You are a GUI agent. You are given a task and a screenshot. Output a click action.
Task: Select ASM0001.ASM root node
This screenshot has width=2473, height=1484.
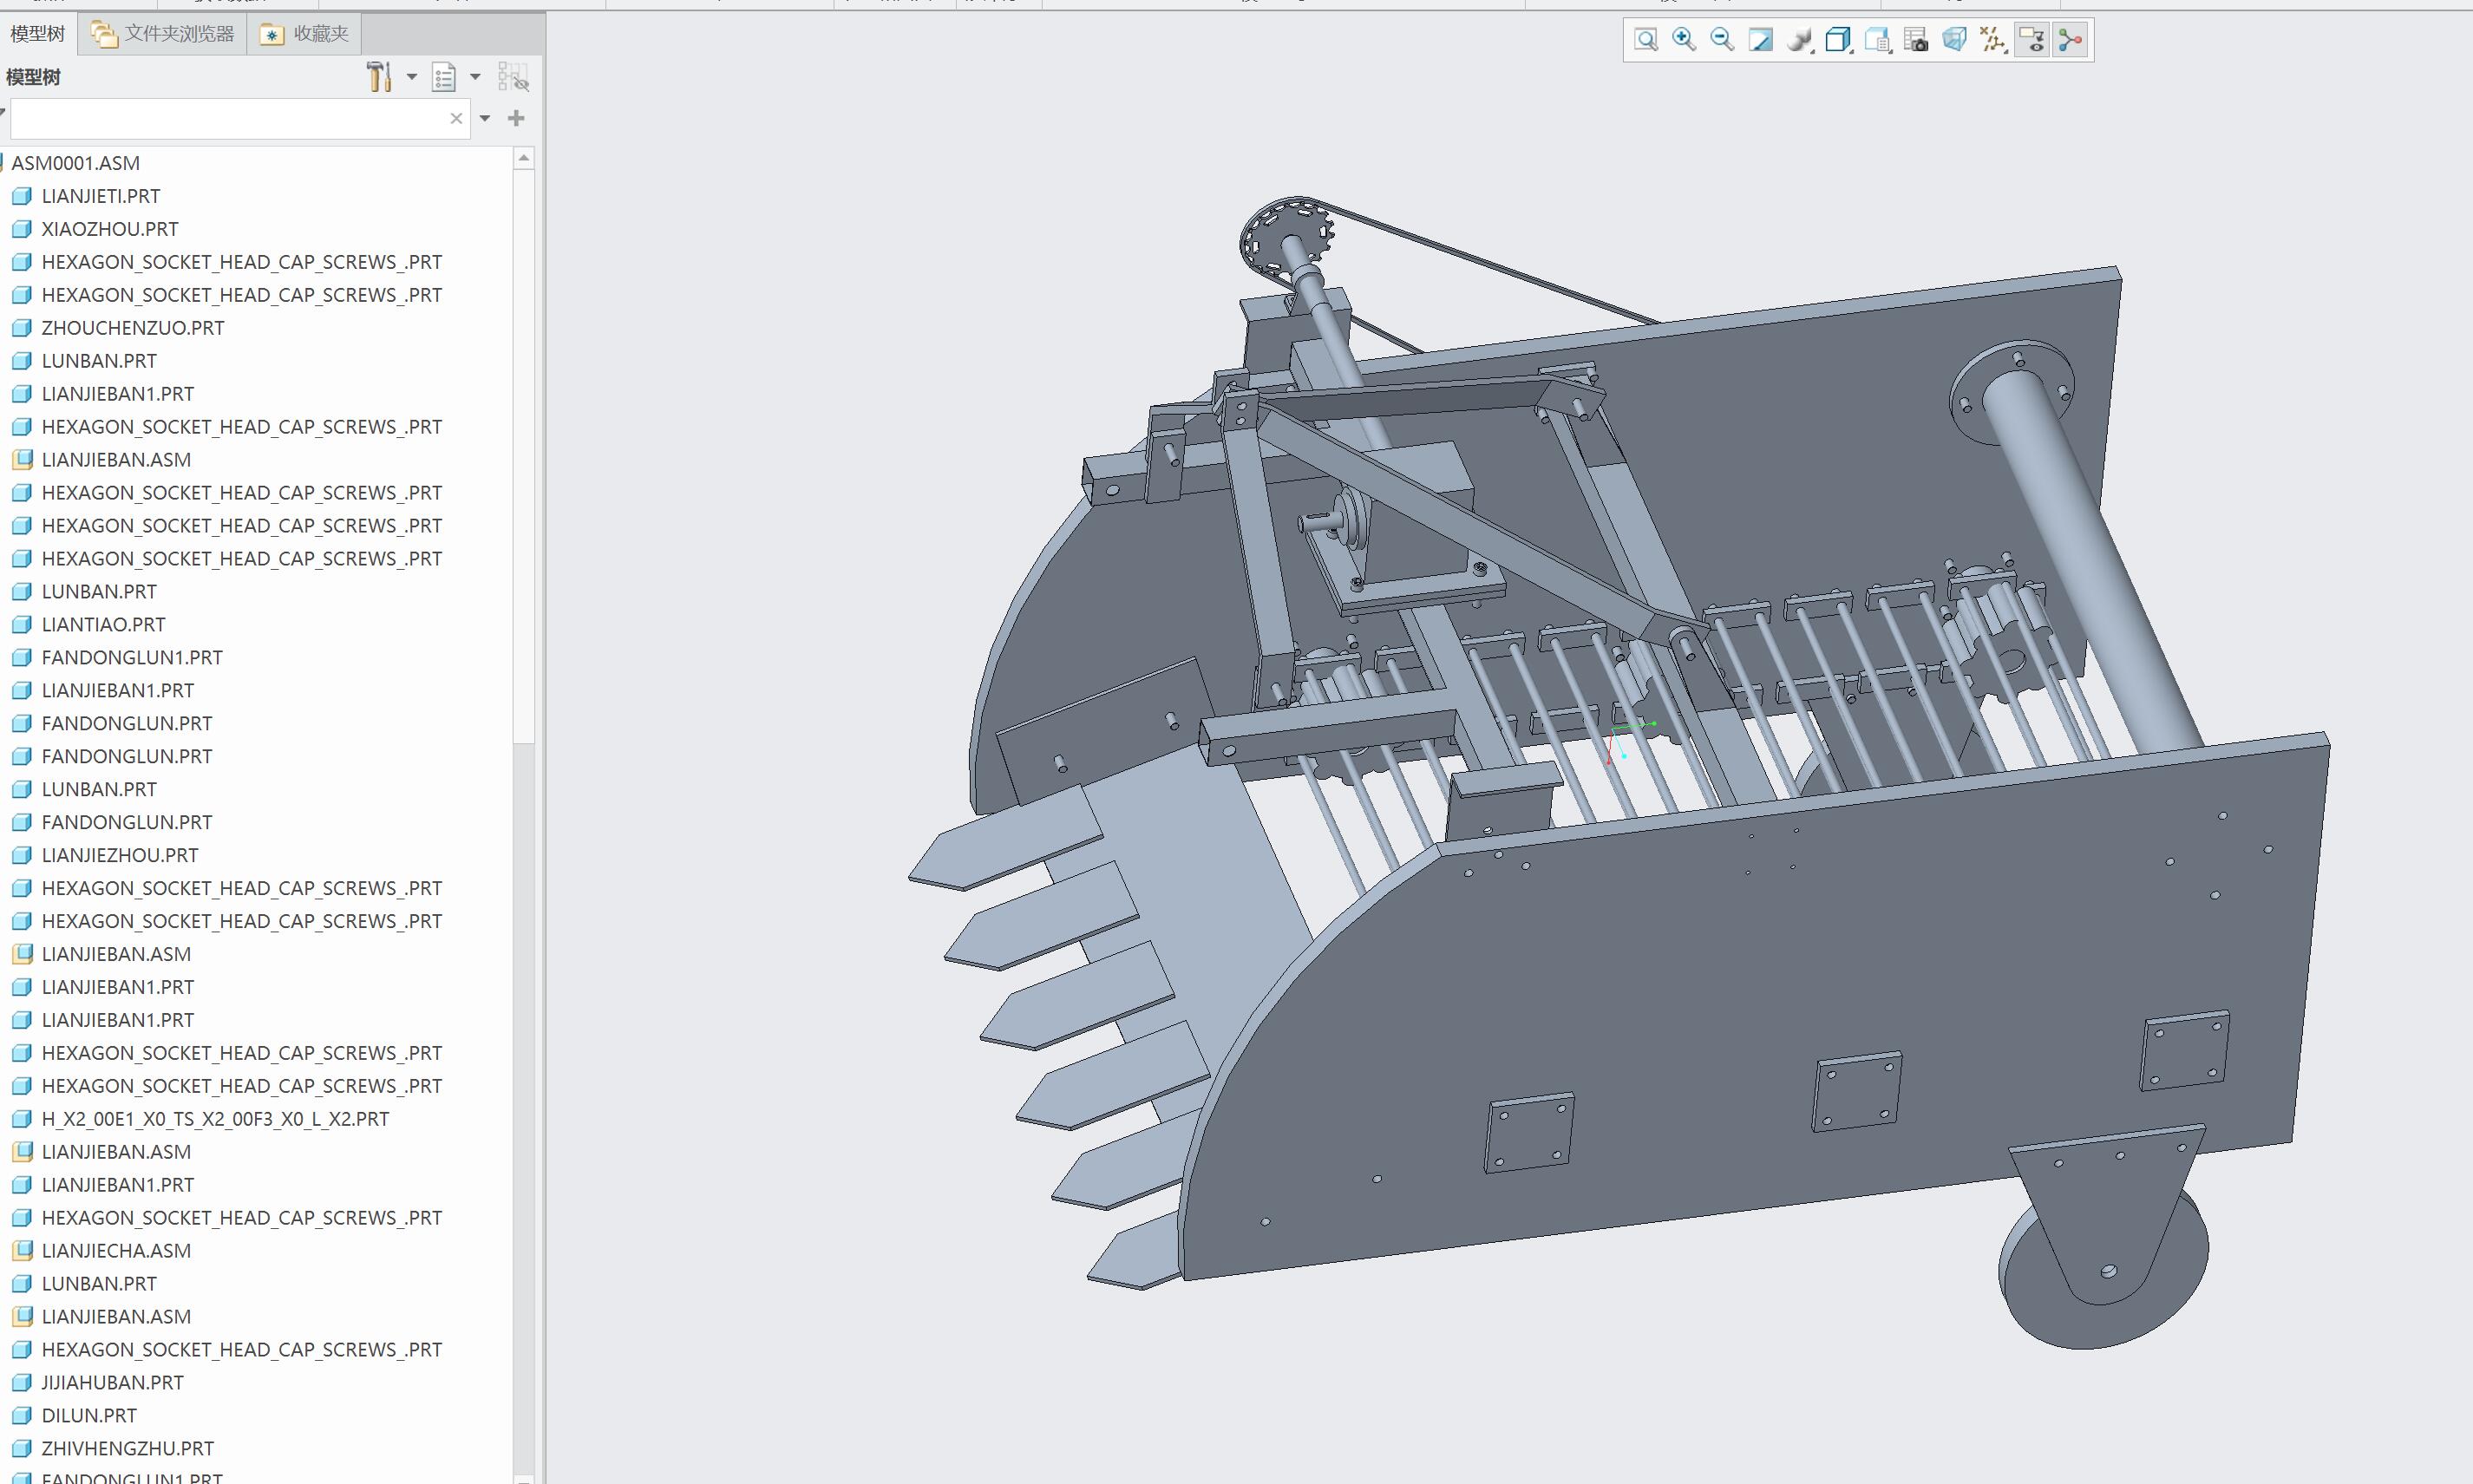click(x=76, y=163)
